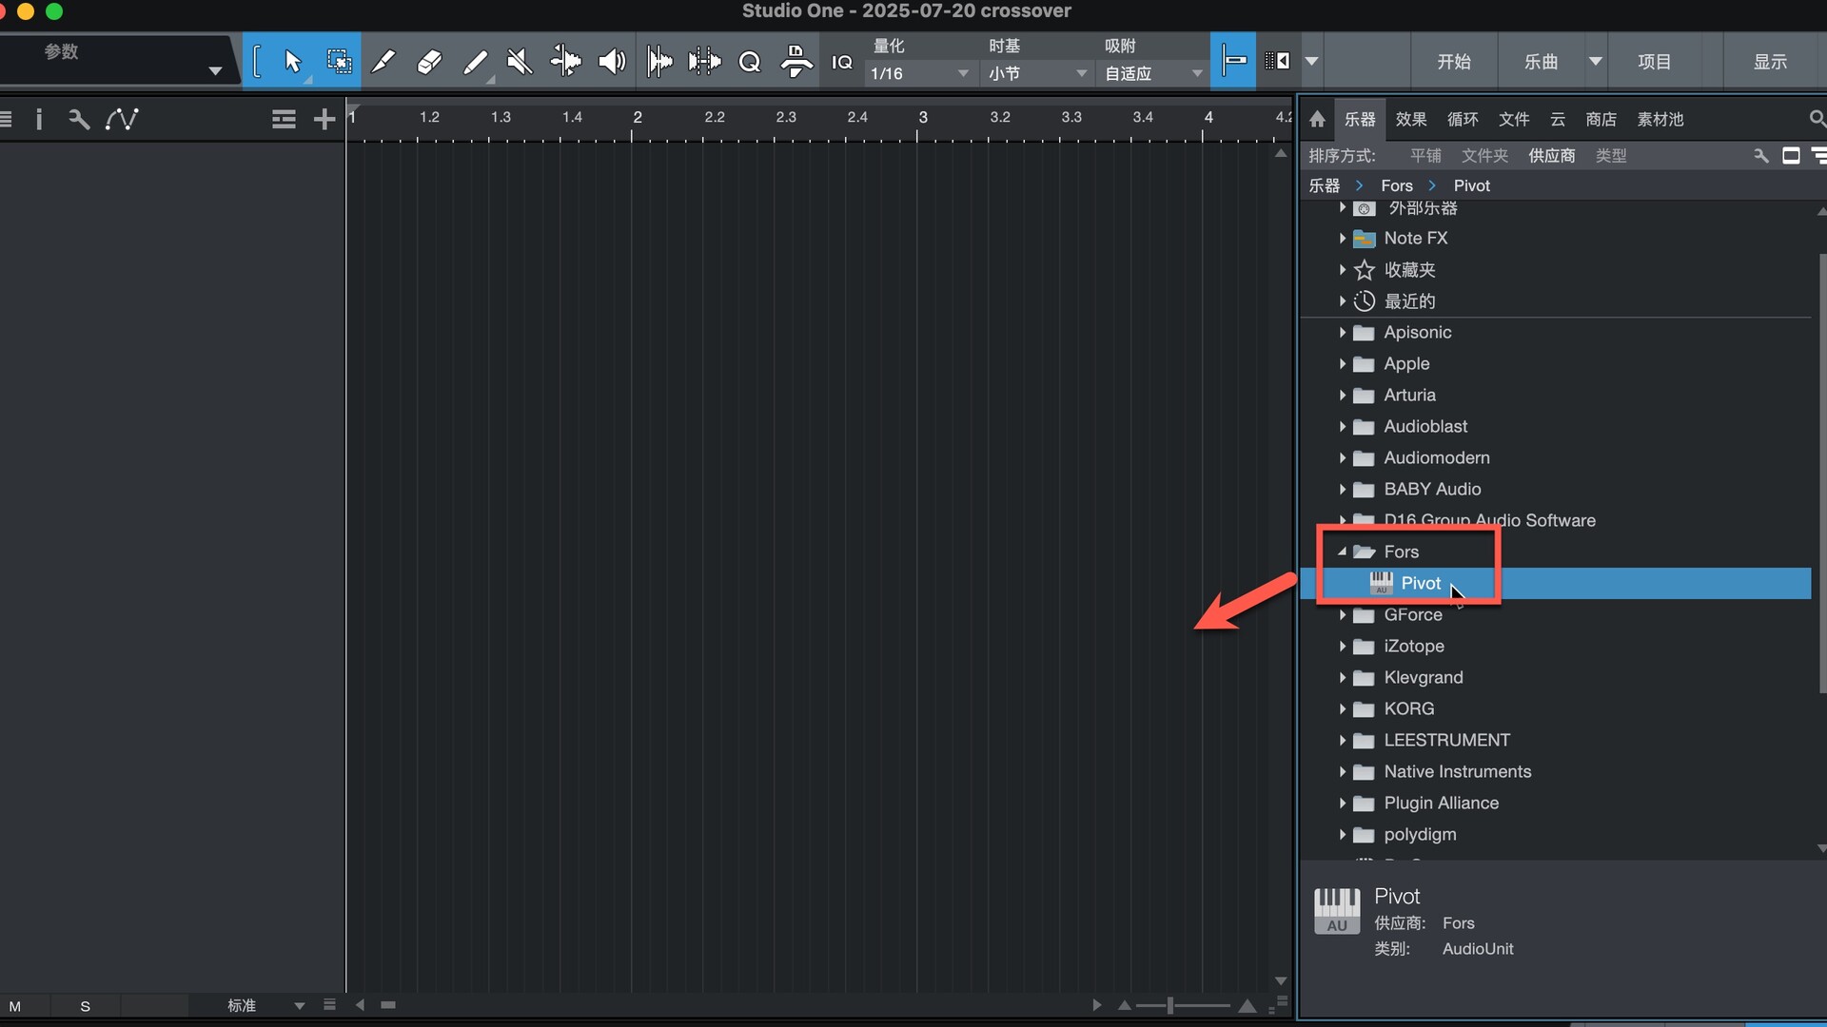Click the Quantize Q icon
The image size is (1827, 1027).
click(750, 62)
